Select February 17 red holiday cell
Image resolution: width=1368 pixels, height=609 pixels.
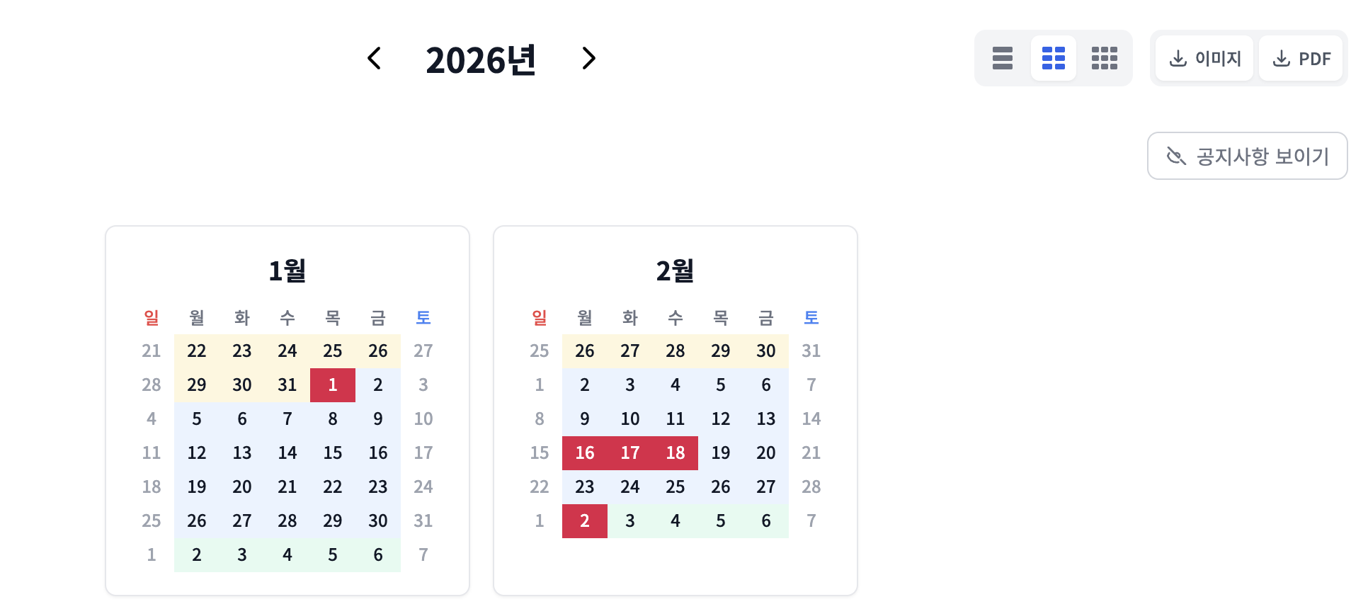pos(630,453)
